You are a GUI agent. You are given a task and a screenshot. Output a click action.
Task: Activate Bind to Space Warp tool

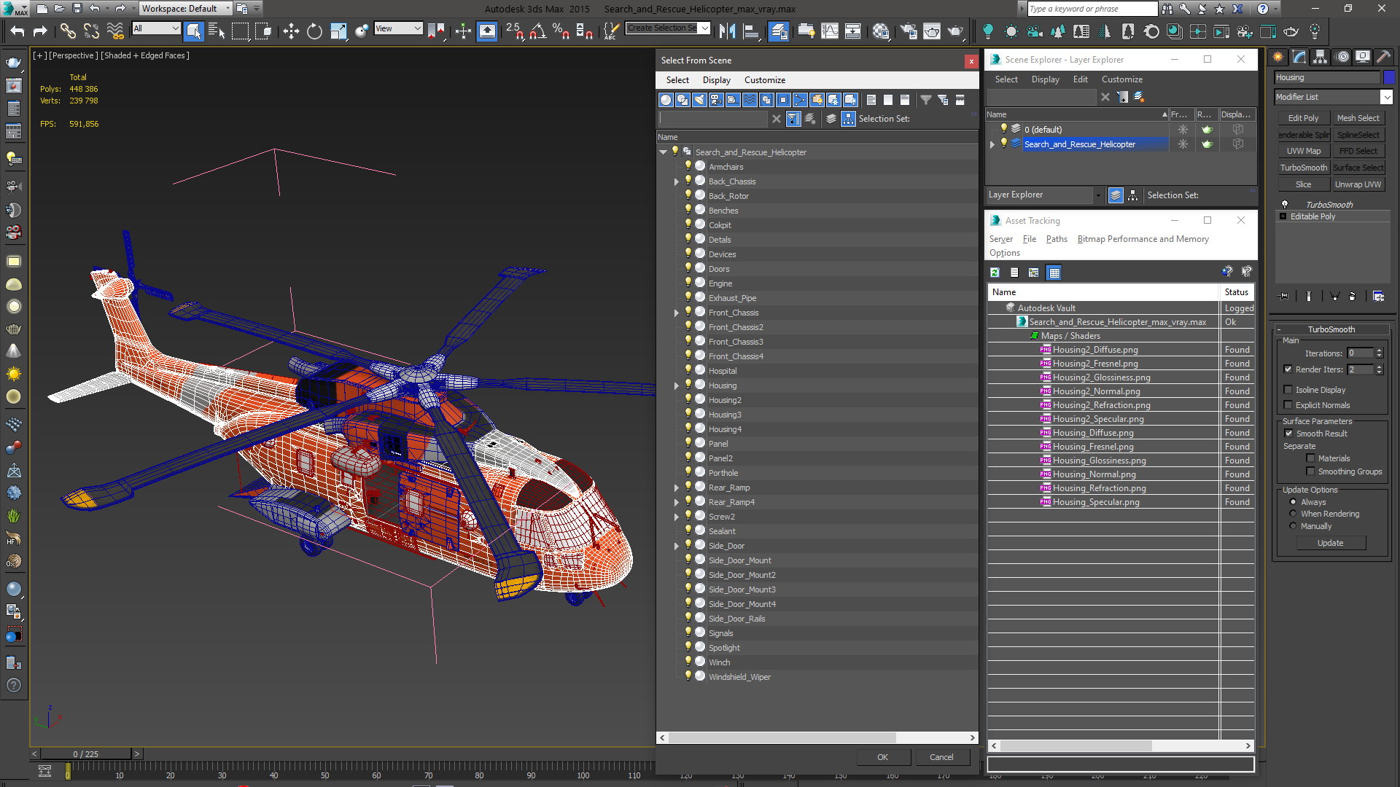[x=115, y=31]
